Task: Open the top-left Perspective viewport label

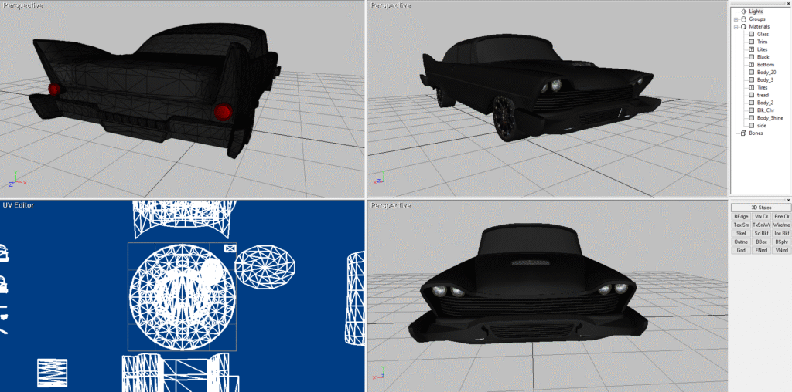Action: (x=21, y=5)
